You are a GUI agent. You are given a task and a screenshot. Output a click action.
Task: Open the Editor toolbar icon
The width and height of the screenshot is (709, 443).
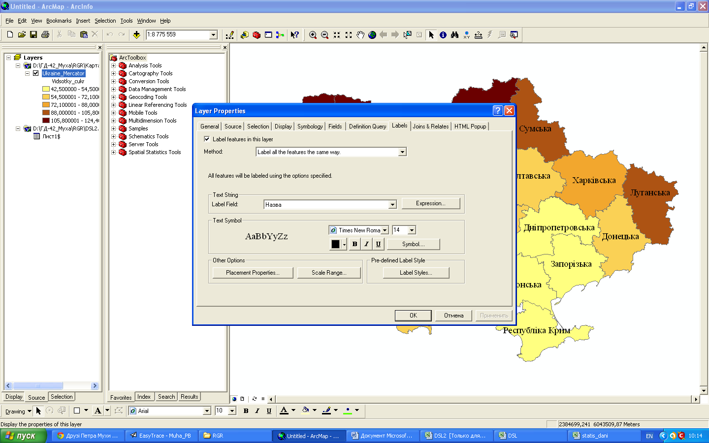(x=229, y=34)
